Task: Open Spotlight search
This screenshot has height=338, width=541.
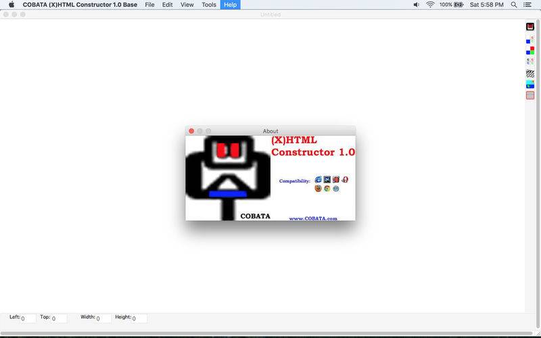Action: pos(514,5)
